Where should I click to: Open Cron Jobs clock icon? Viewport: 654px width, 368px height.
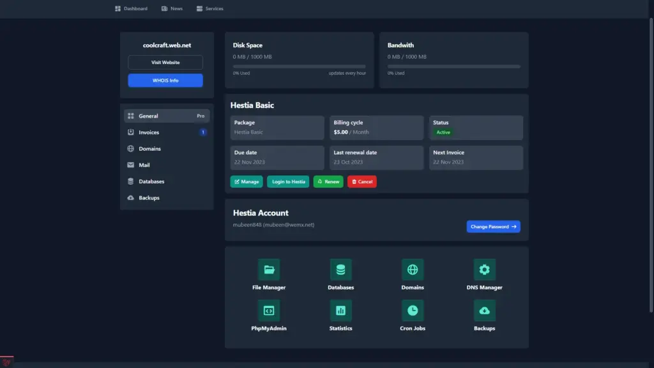click(x=413, y=310)
